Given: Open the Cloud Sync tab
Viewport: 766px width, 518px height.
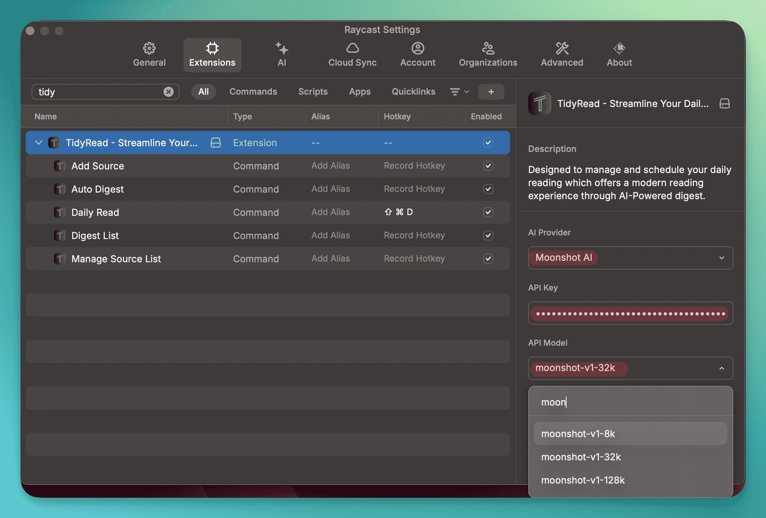Looking at the screenshot, I should tap(352, 55).
